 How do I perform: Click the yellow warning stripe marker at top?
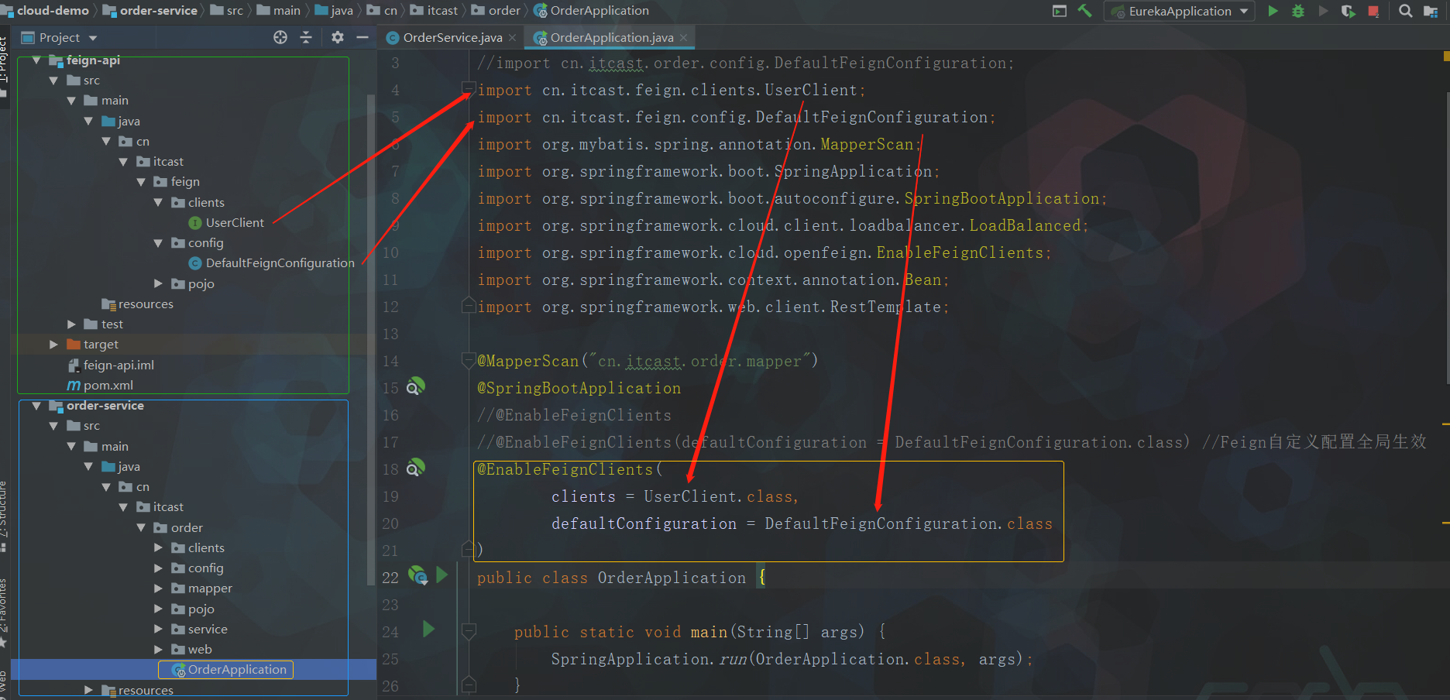[1446, 57]
